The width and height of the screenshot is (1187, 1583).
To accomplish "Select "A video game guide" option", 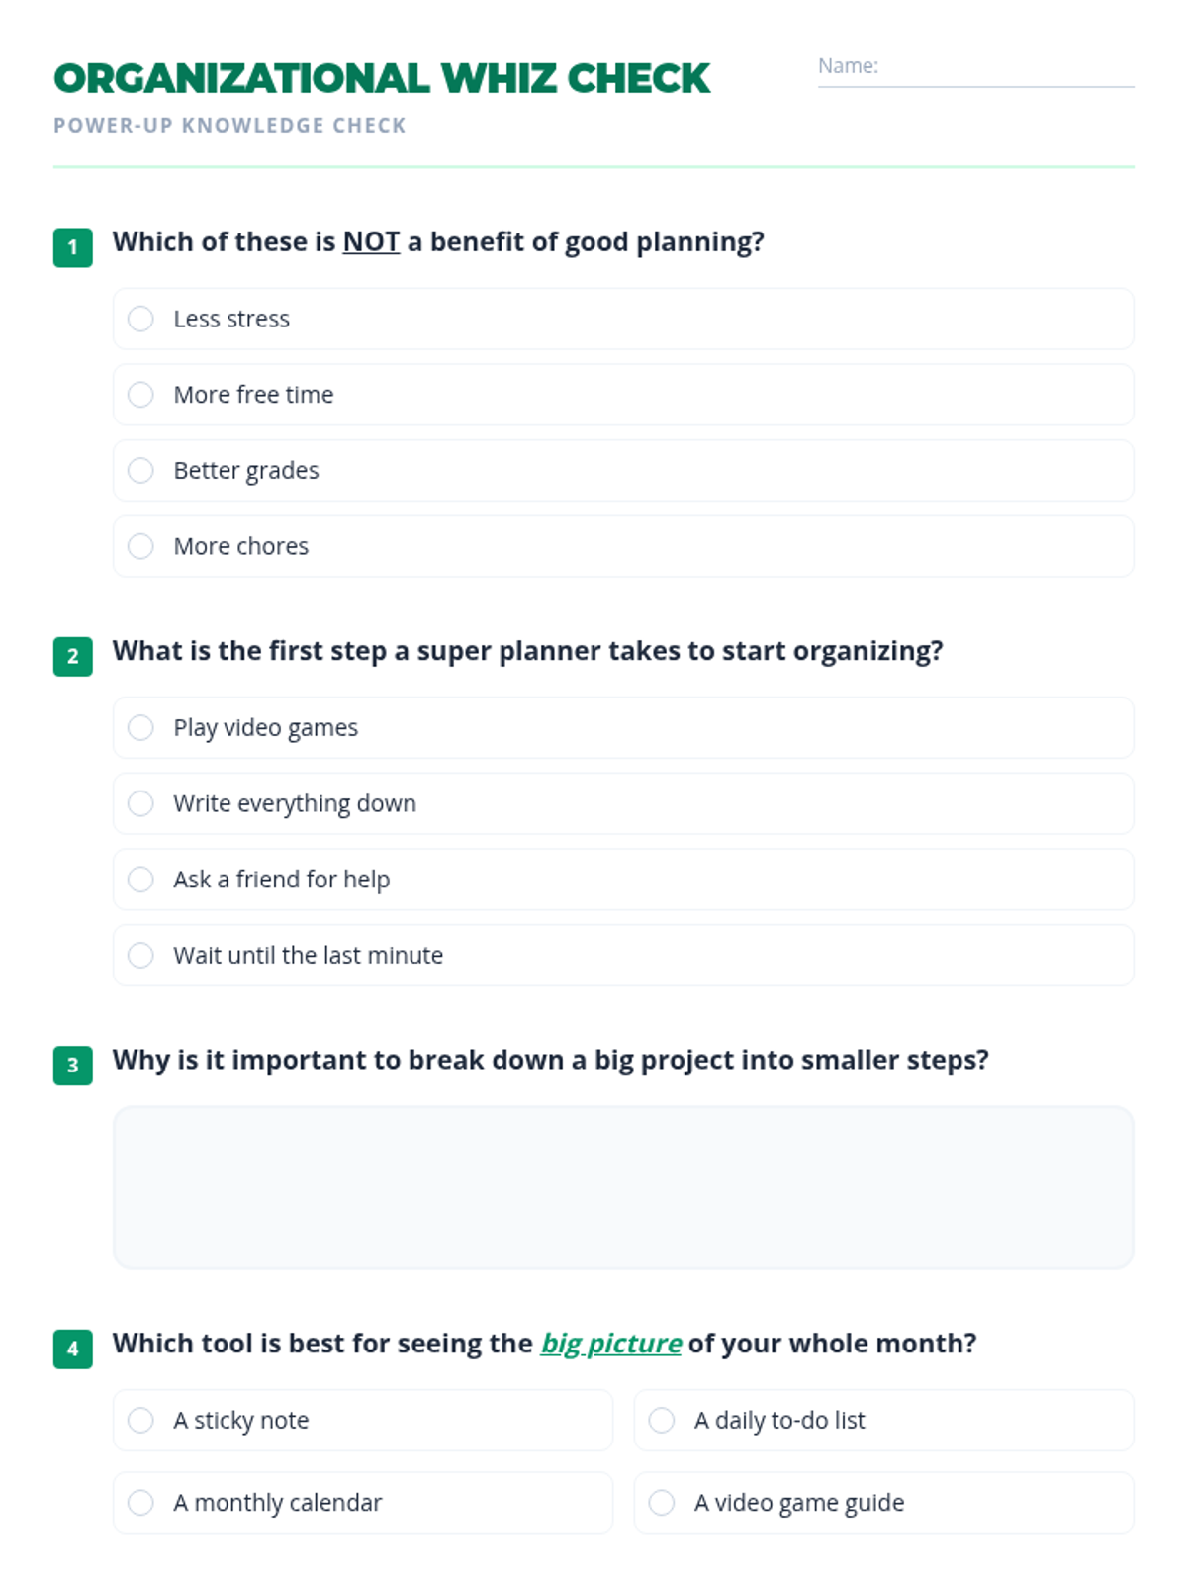I will [662, 1503].
